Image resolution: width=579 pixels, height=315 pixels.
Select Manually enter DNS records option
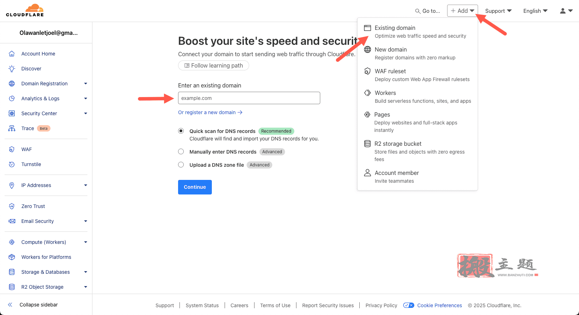point(181,151)
